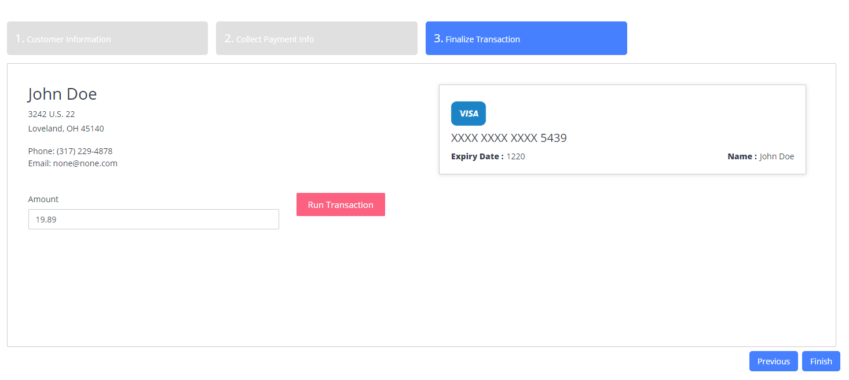Go to the Customer Information step

(107, 38)
